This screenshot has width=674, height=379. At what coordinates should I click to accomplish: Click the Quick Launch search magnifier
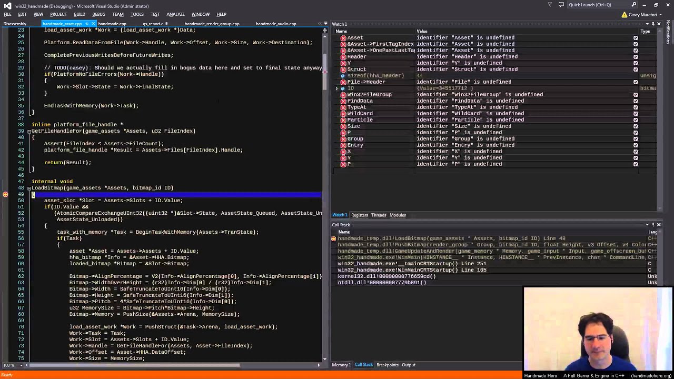pos(633,5)
